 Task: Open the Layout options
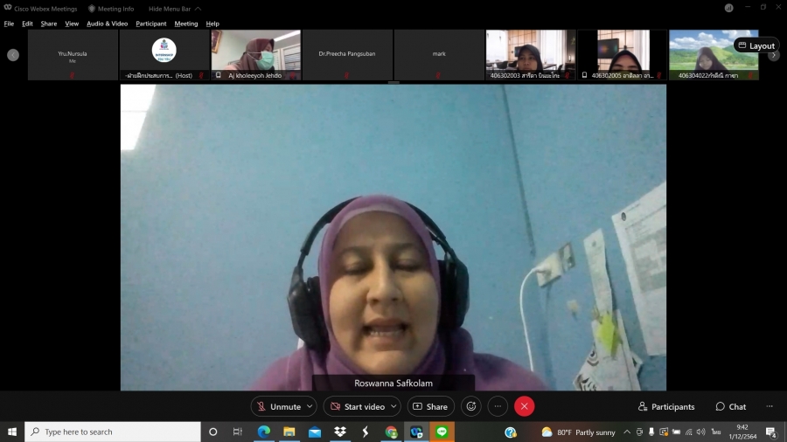(756, 45)
